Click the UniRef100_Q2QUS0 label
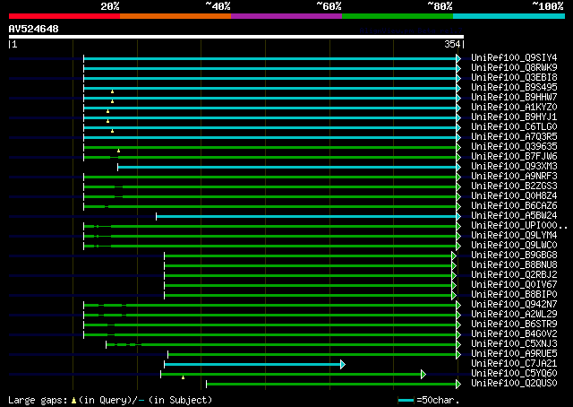Image resolution: width=573 pixels, height=407 pixels. pos(514,384)
